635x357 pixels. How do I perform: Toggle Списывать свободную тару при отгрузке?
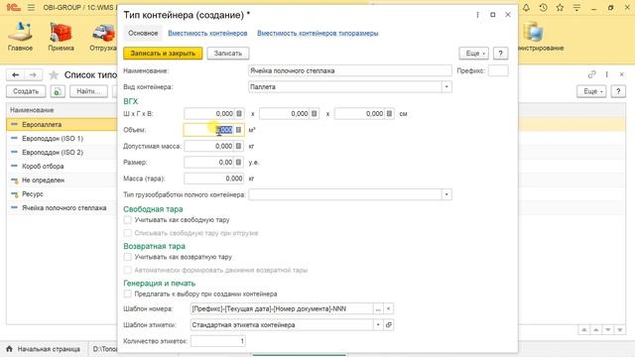click(x=128, y=233)
